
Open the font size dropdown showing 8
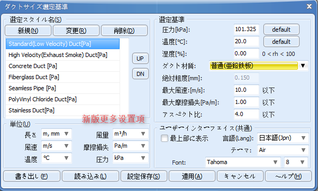pos(296,162)
